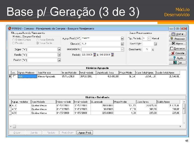Select the Mensal Agrupado cell
Viewport: 194px width, 146px height.
[x=49, y=77]
